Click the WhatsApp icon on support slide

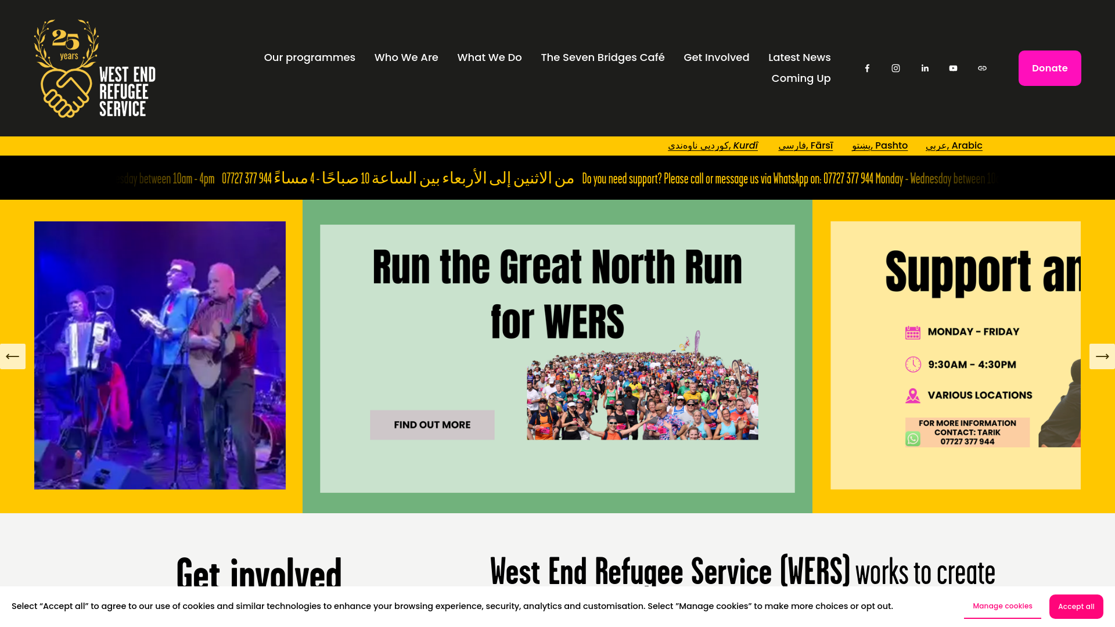913,439
